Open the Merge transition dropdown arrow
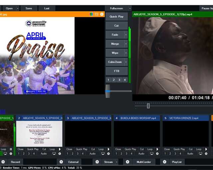 coord(126,44)
